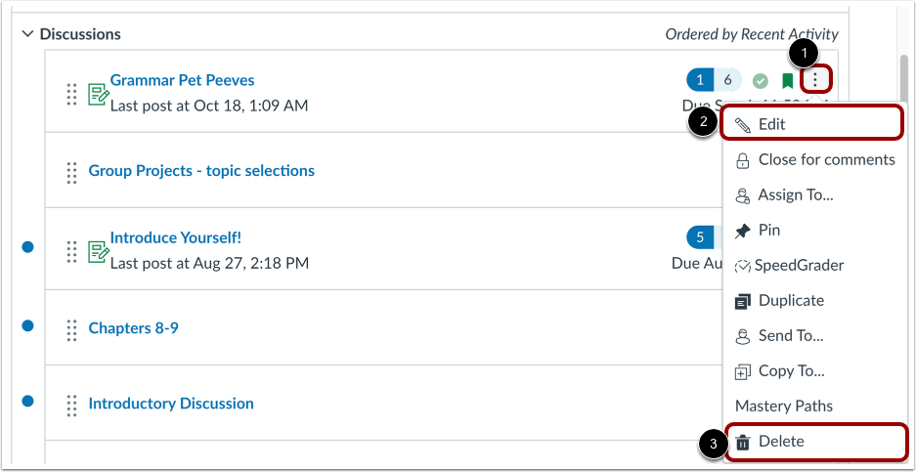916x472 pixels.
Task: Choose Close for comments menu option
Action: [826, 159]
